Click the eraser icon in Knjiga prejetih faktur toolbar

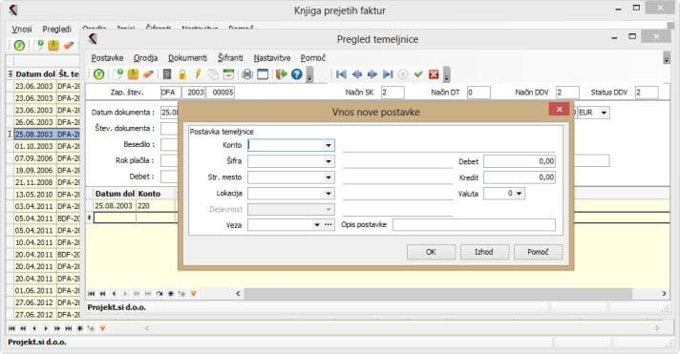click(x=69, y=45)
